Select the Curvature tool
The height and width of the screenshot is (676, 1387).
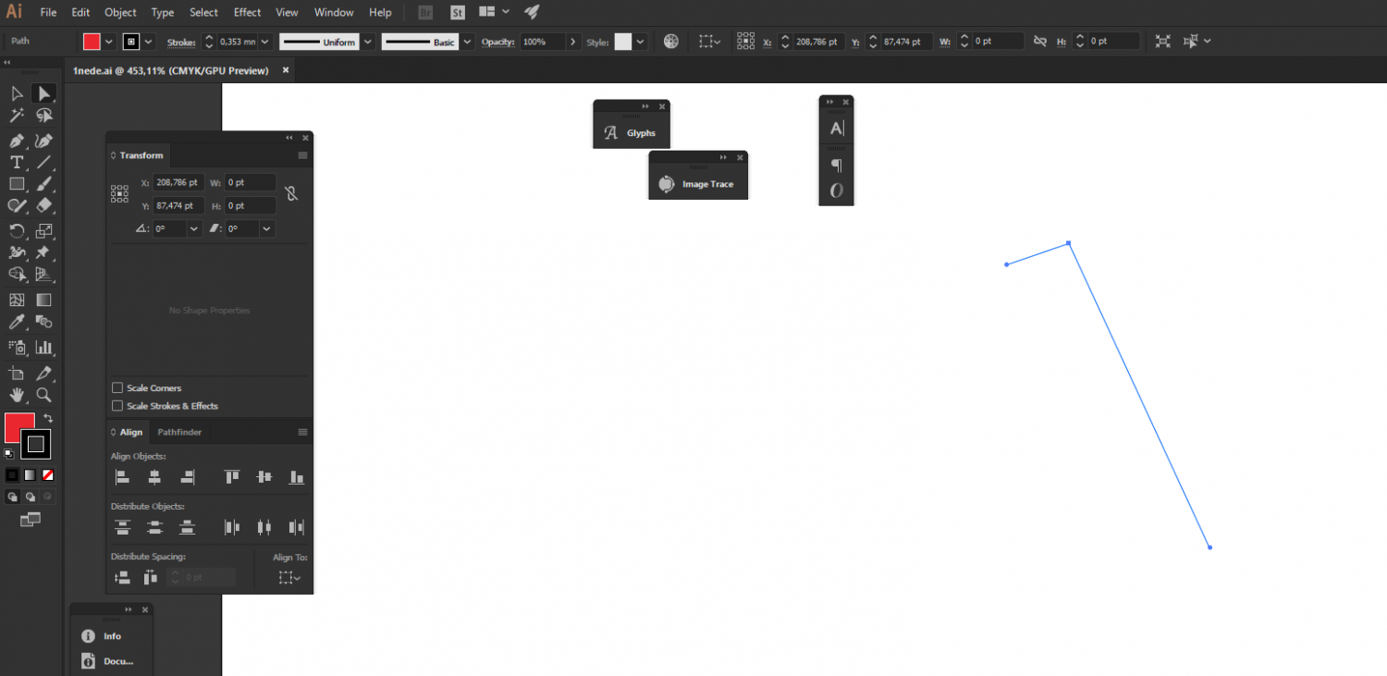43,141
